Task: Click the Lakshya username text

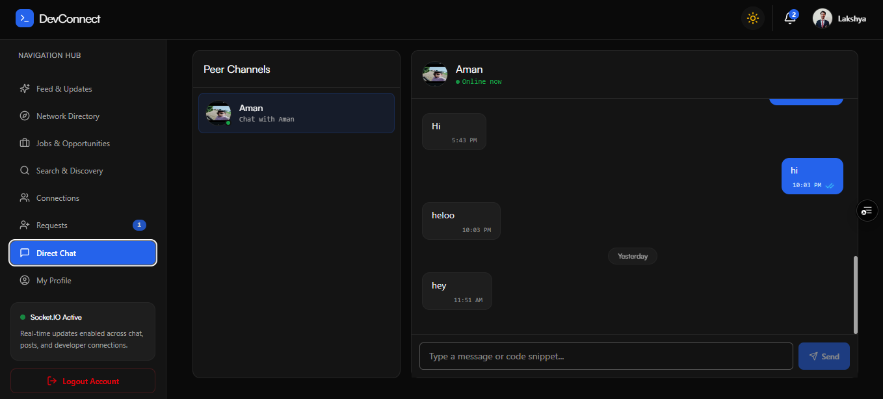Action: (852, 19)
